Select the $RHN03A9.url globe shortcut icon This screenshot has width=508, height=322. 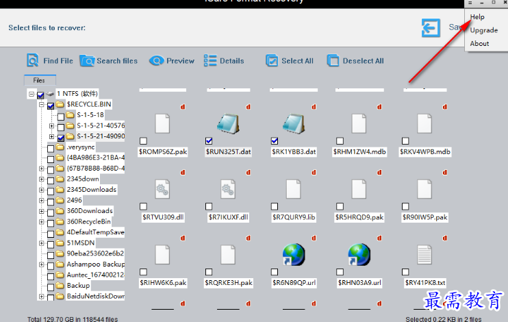(359, 255)
